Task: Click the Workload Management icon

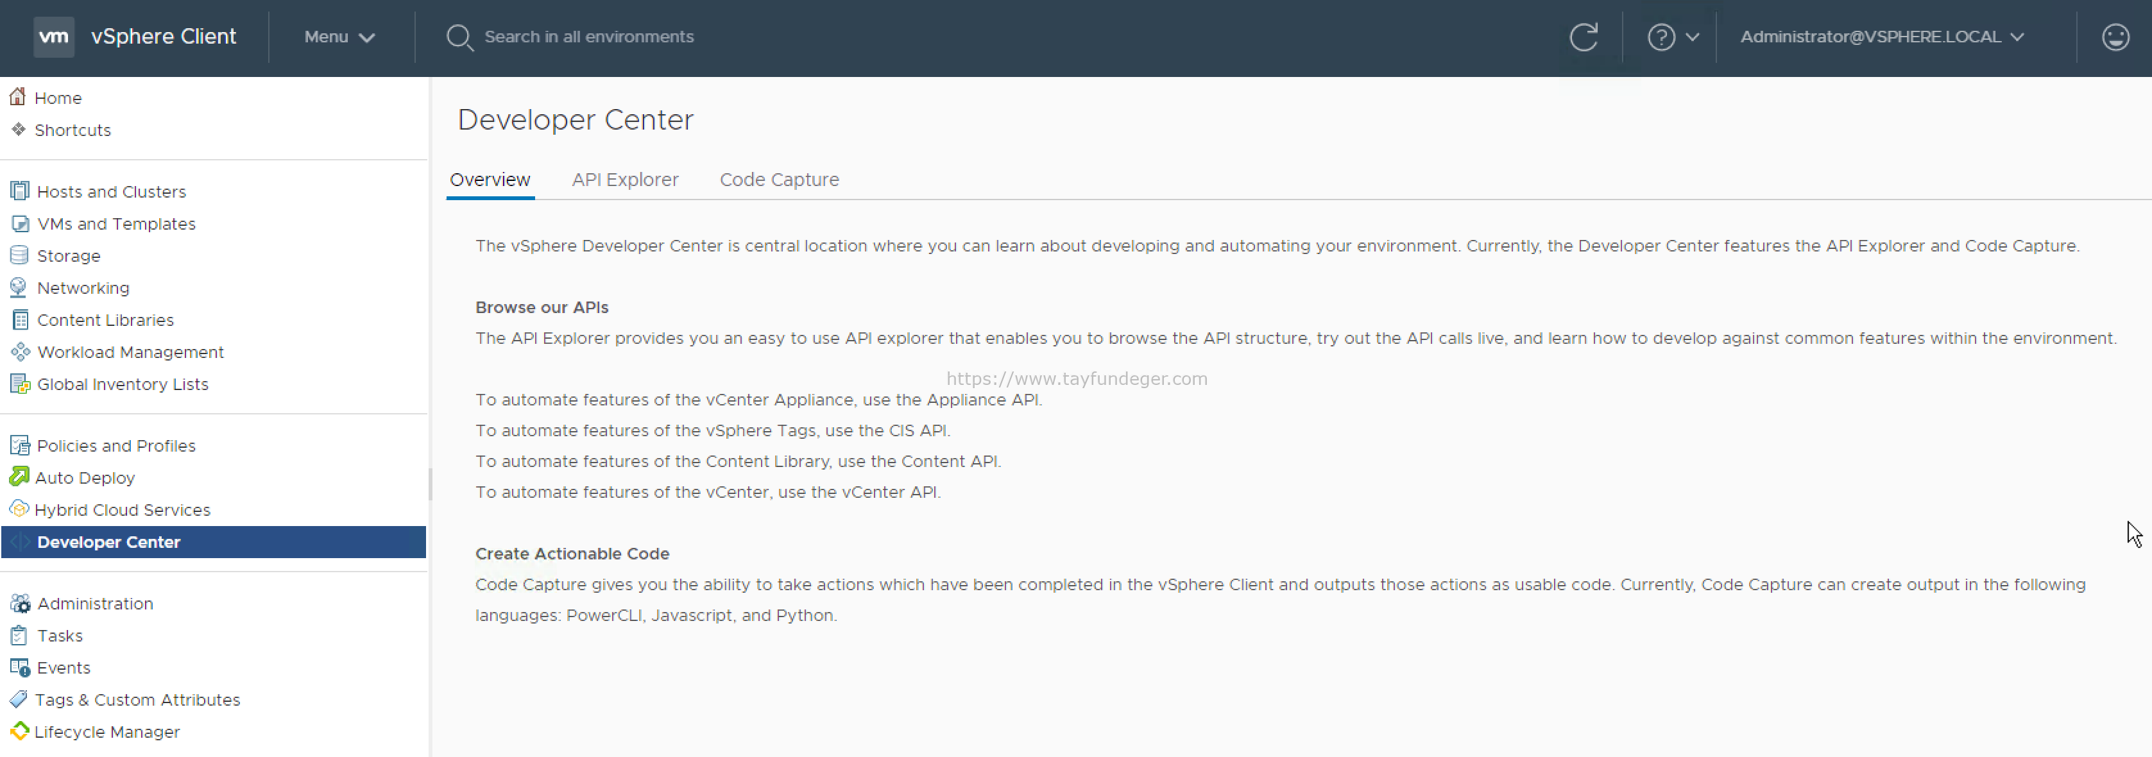Action: [20, 352]
